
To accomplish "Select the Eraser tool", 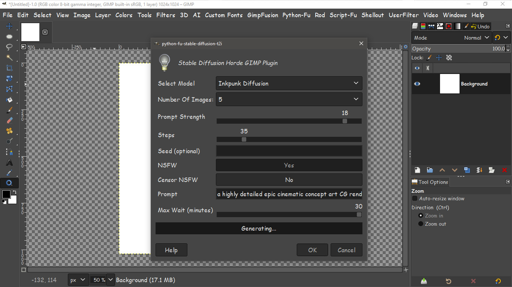I will (9, 120).
